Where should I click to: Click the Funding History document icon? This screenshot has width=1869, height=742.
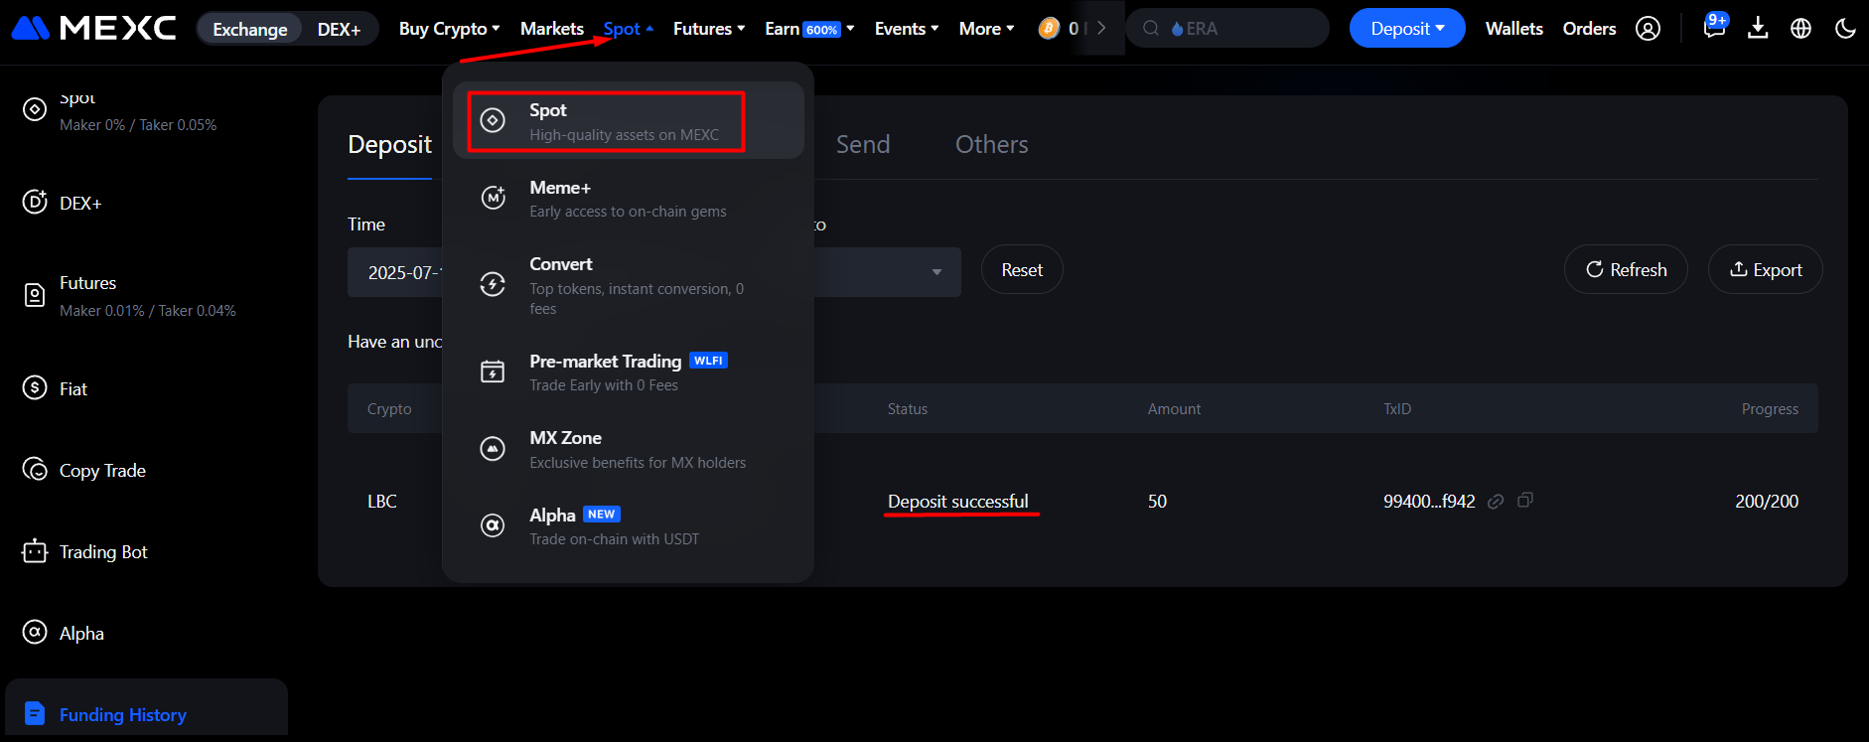click(x=35, y=714)
